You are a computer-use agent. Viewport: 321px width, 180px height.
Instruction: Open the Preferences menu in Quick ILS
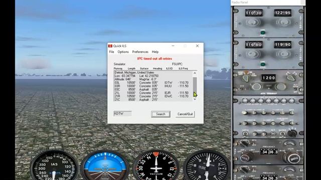tap(140, 52)
